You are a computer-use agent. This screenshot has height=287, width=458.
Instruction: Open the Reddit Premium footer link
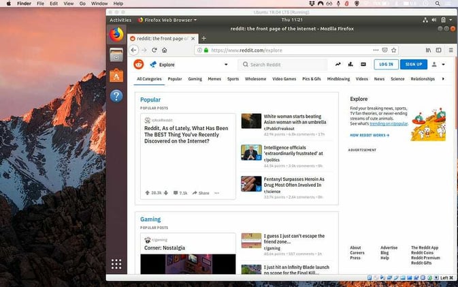click(x=425, y=258)
